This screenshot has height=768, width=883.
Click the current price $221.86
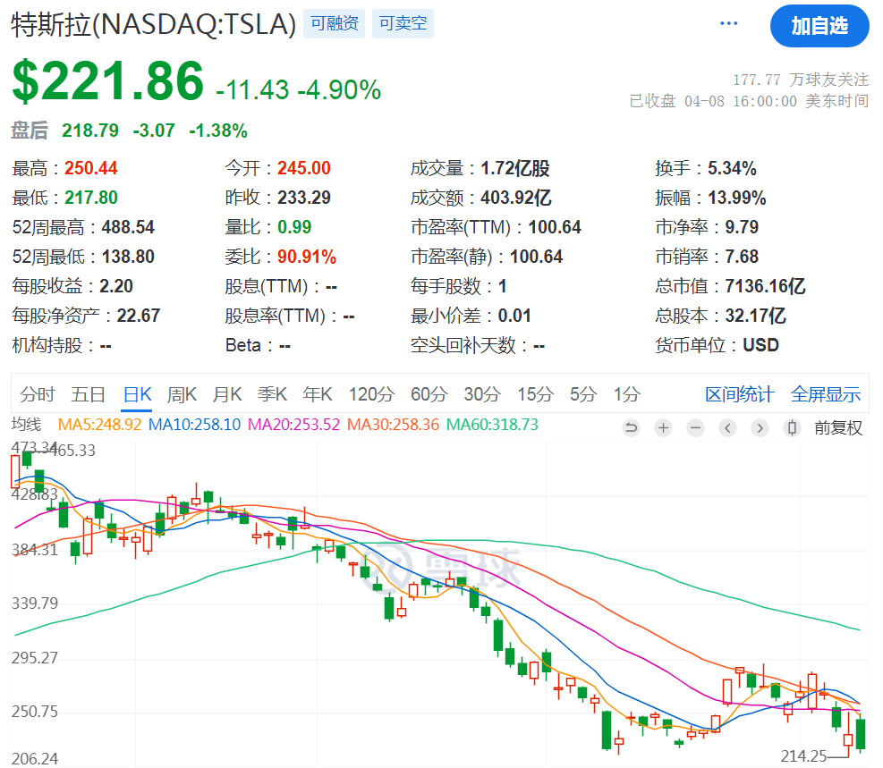107,82
